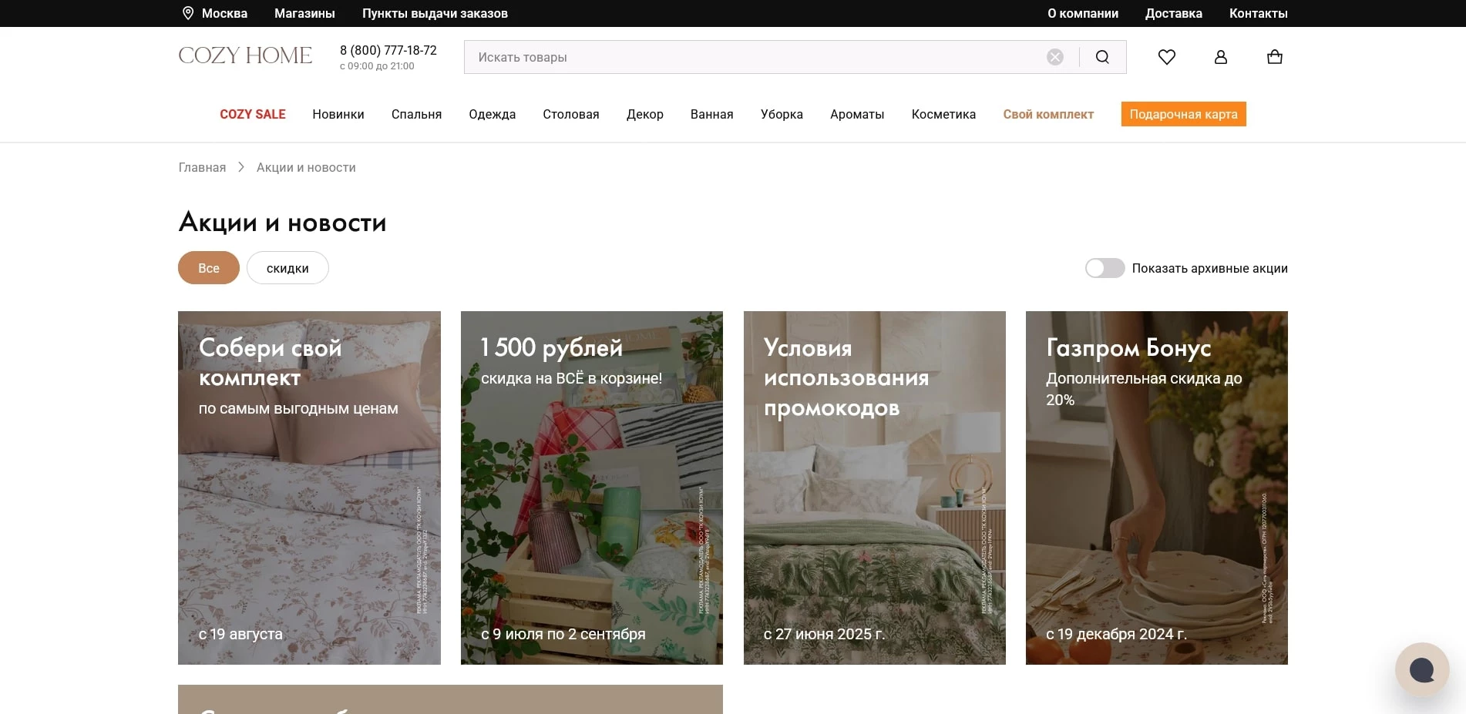The height and width of the screenshot is (714, 1466).
Task: Select the скидки filter chip
Action: pyautogui.click(x=287, y=268)
